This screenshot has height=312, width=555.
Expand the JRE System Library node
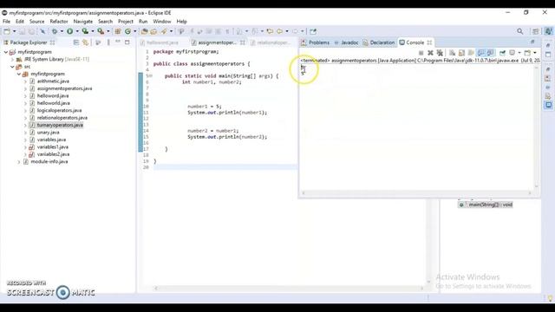(12, 60)
